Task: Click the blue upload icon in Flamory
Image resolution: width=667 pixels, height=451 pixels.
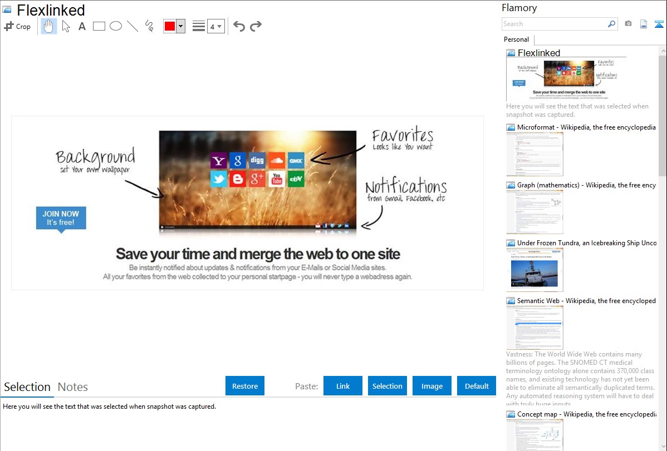Action: (659, 24)
